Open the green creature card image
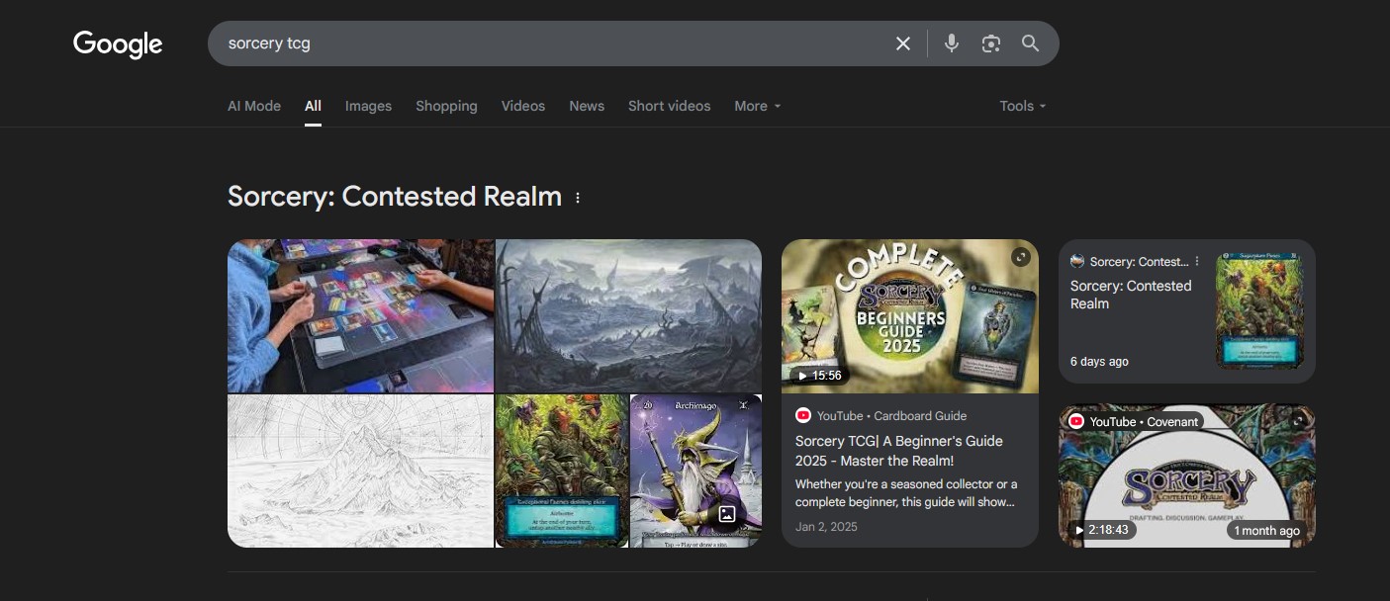This screenshot has width=1390, height=601. coord(562,472)
